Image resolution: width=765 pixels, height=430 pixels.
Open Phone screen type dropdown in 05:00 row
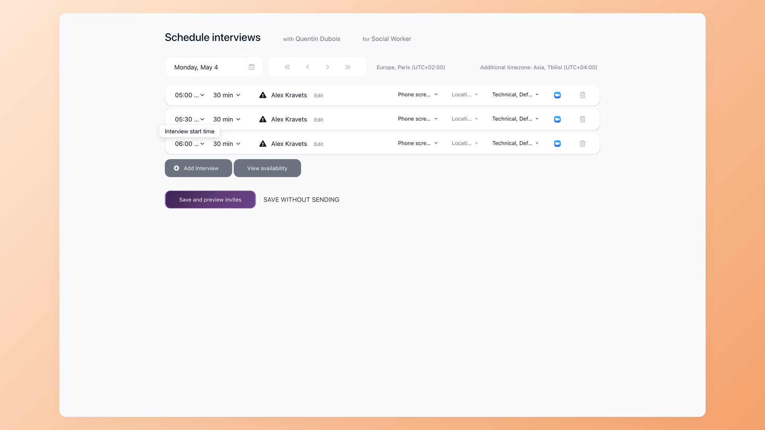click(x=418, y=94)
